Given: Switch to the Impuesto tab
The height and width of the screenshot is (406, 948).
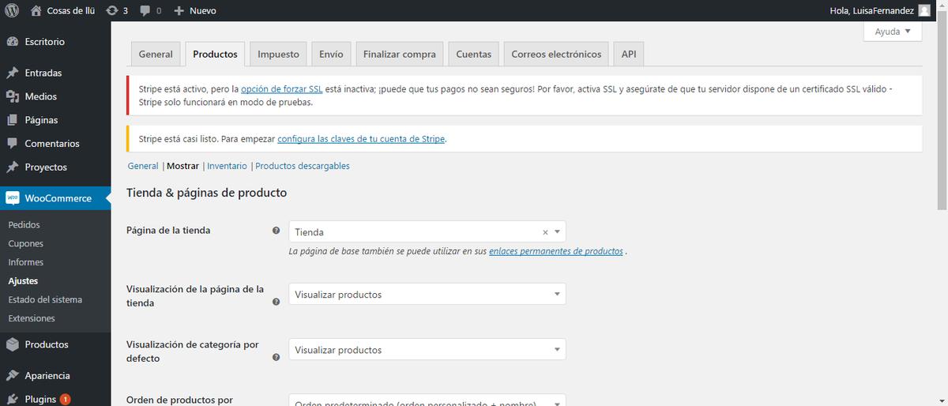Looking at the screenshot, I should pos(278,54).
